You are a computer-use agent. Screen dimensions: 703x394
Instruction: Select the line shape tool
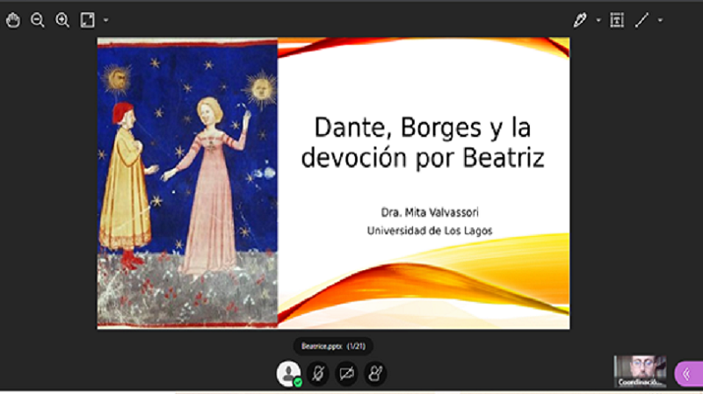641,20
